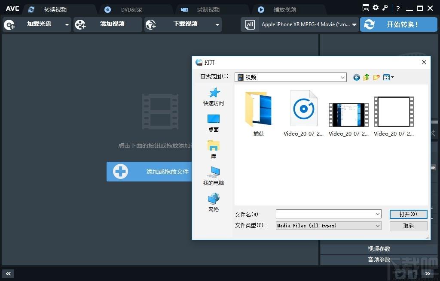Create a new folder with the toolbar icon
440x281 pixels.
click(x=376, y=77)
